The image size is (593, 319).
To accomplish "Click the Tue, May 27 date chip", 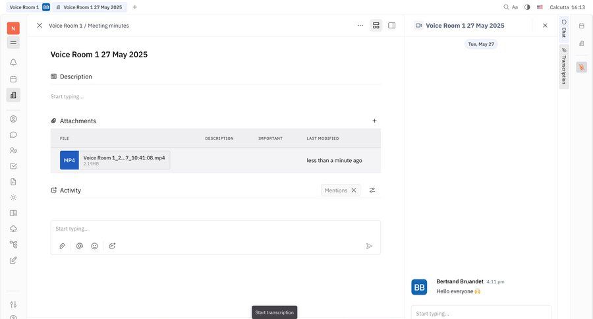I will coord(481,44).
